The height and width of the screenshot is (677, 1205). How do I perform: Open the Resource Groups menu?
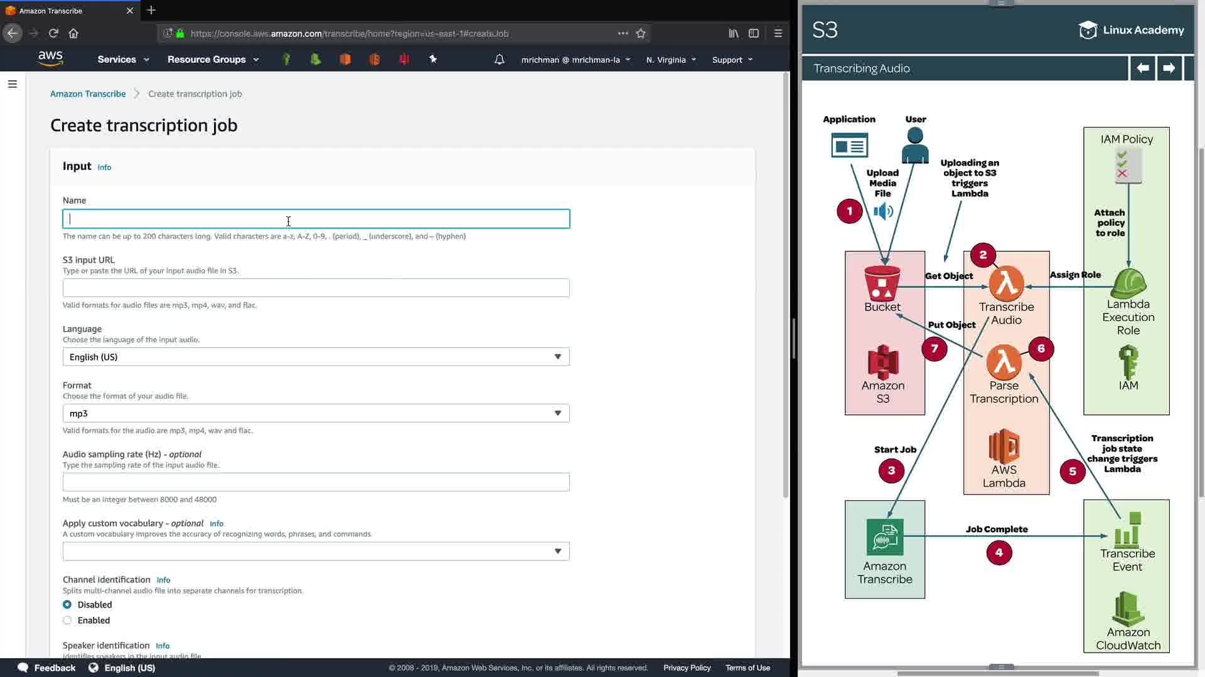tap(213, 60)
